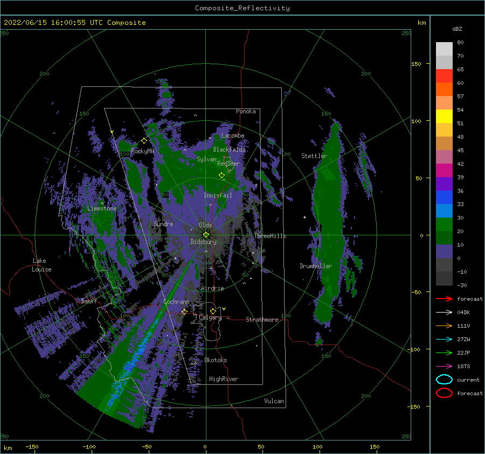Click the asterisk marker above Limestone

(102, 204)
